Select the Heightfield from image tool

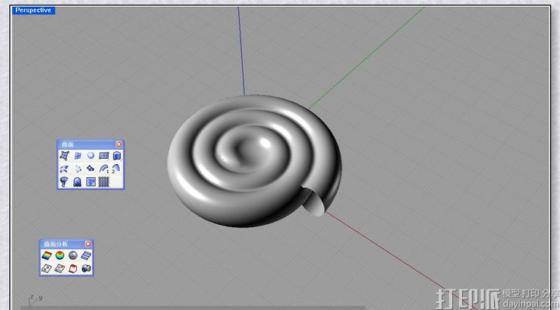[91, 182]
